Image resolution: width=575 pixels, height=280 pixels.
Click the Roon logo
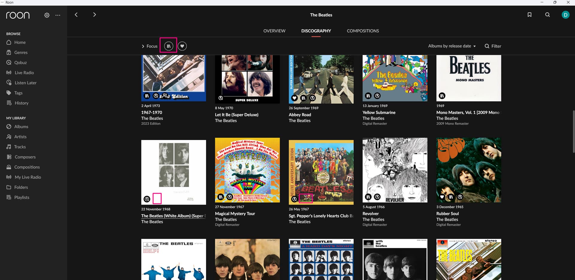coord(18,15)
